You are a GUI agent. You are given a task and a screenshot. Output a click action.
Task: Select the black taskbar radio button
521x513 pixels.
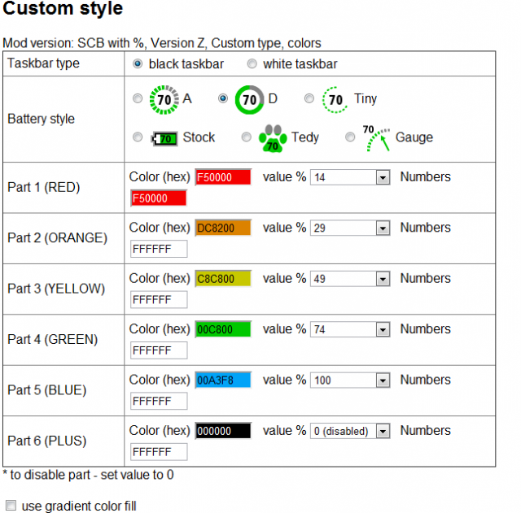[x=138, y=63]
